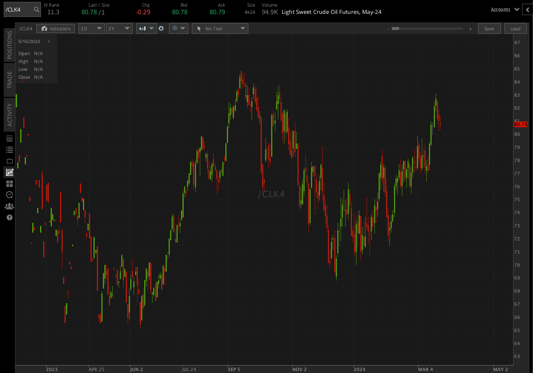Open the ACTIVITY sidebar tab
Image resolution: width=533 pixels, height=373 pixels.
click(x=9, y=114)
